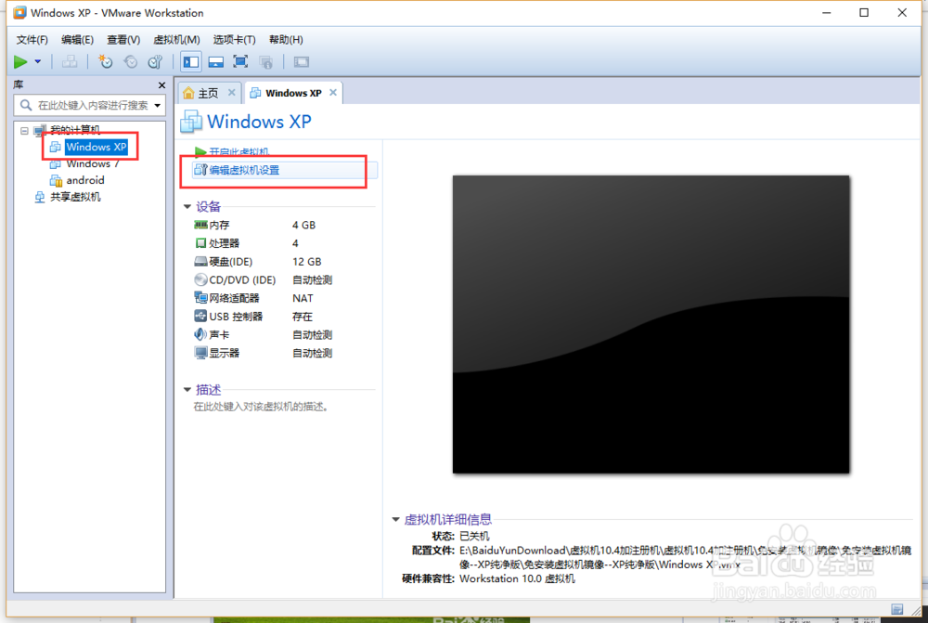Screen dimensions: 928x623
Task: Click the revert to snapshot icon
Action: click(x=130, y=61)
